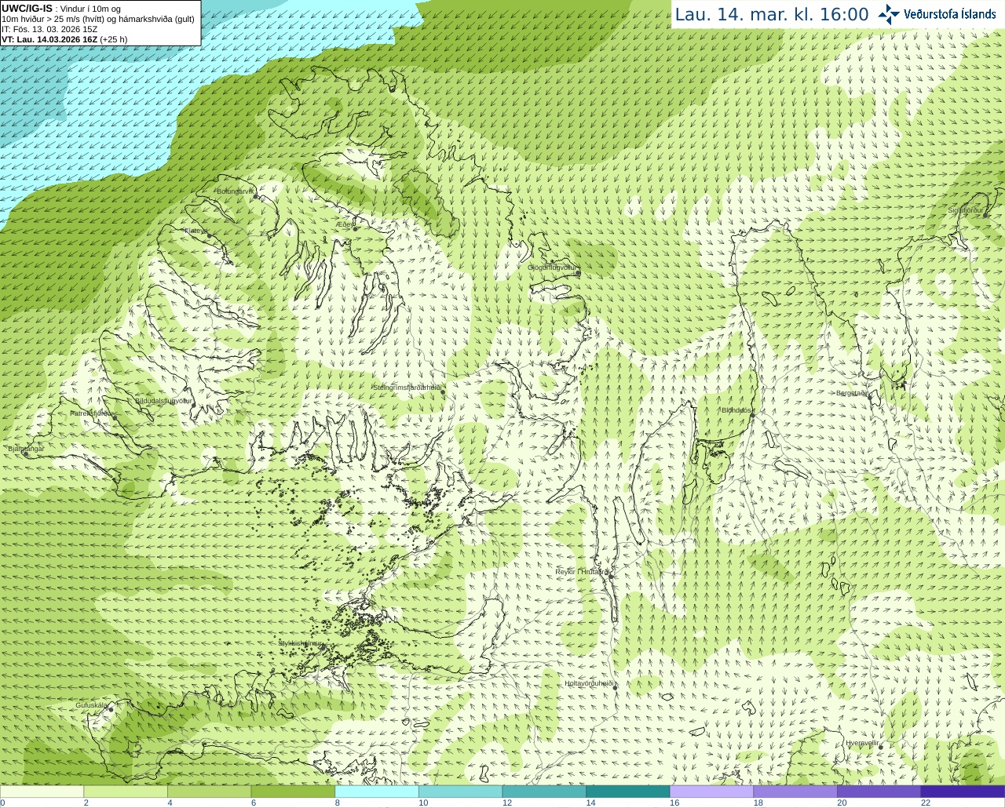This screenshot has width=1005, height=808.
Task: Click the legend tick value 10
Action: tap(423, 803)
